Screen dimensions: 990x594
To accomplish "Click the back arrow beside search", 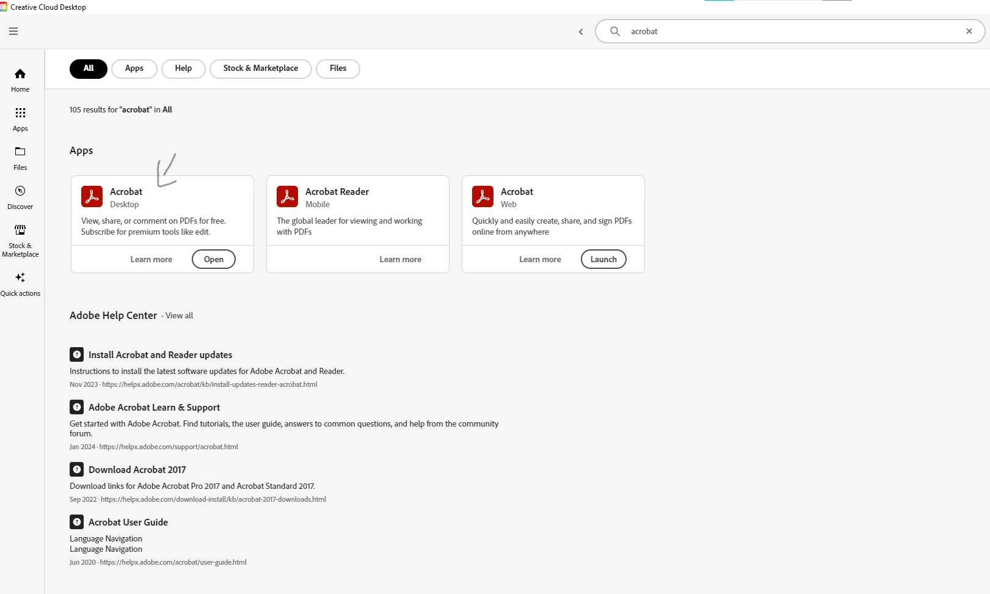I will (581, 32).
